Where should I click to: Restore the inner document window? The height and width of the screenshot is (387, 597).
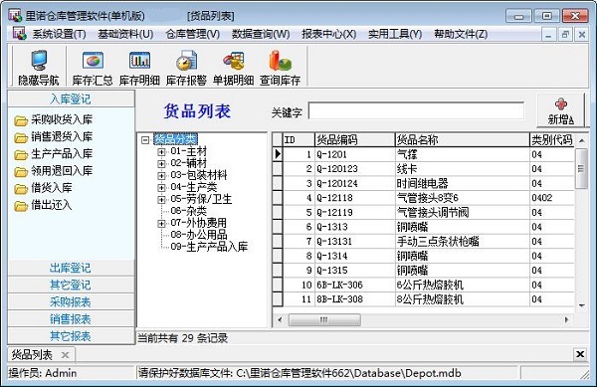[x=565, y=35]
